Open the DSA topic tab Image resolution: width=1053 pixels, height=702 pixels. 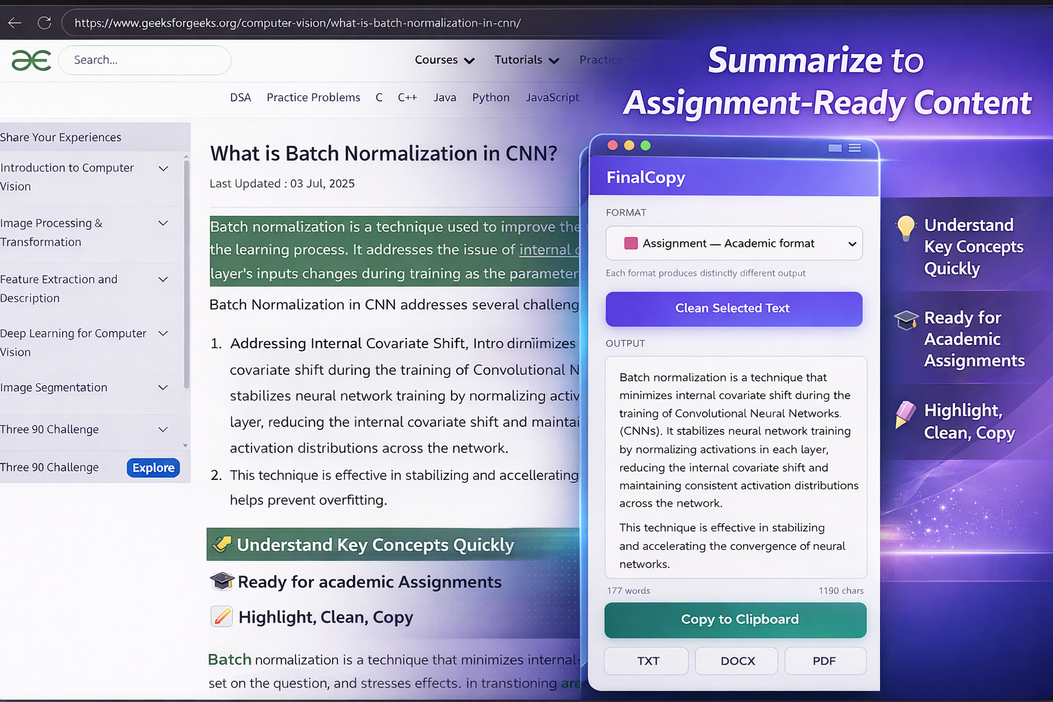pyautogui.click(x=241, y=97)
